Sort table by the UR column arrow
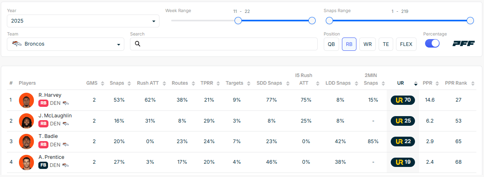This screenshot has height=177, width=484. click(x=416, y=83)
